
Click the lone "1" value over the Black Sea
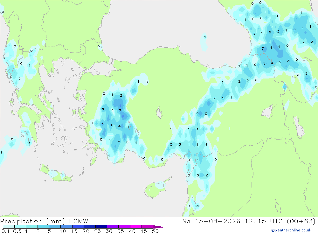[205, 37]
